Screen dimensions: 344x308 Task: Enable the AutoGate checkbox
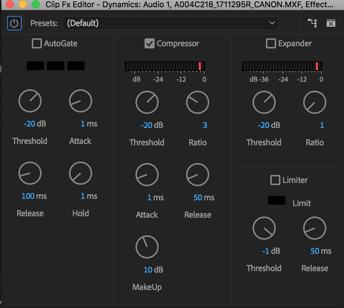click(36, 43)
